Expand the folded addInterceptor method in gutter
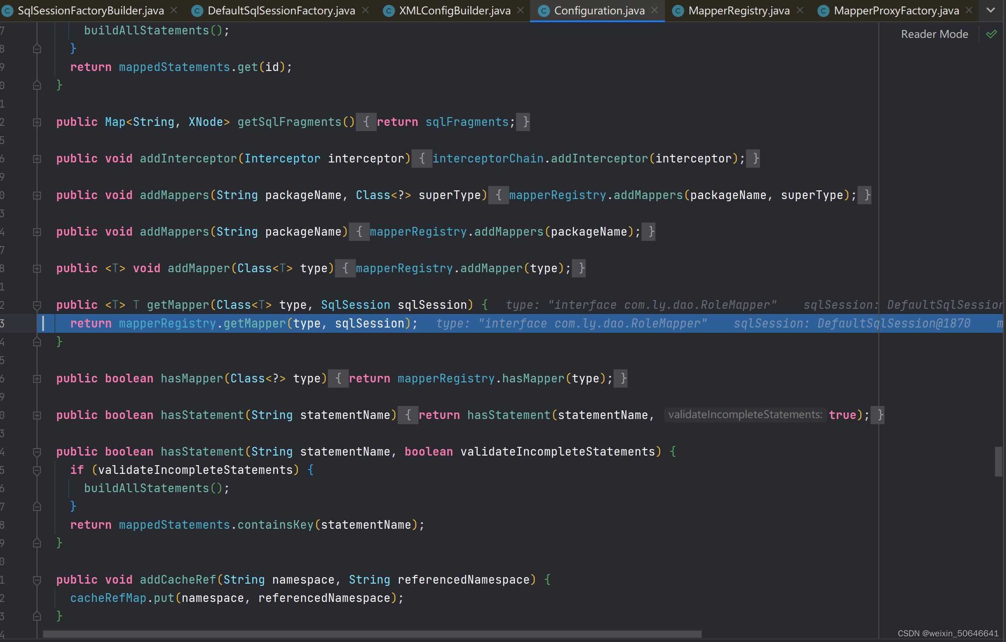The width and height of the screenshot is (1006, 642). click(37, 159)
